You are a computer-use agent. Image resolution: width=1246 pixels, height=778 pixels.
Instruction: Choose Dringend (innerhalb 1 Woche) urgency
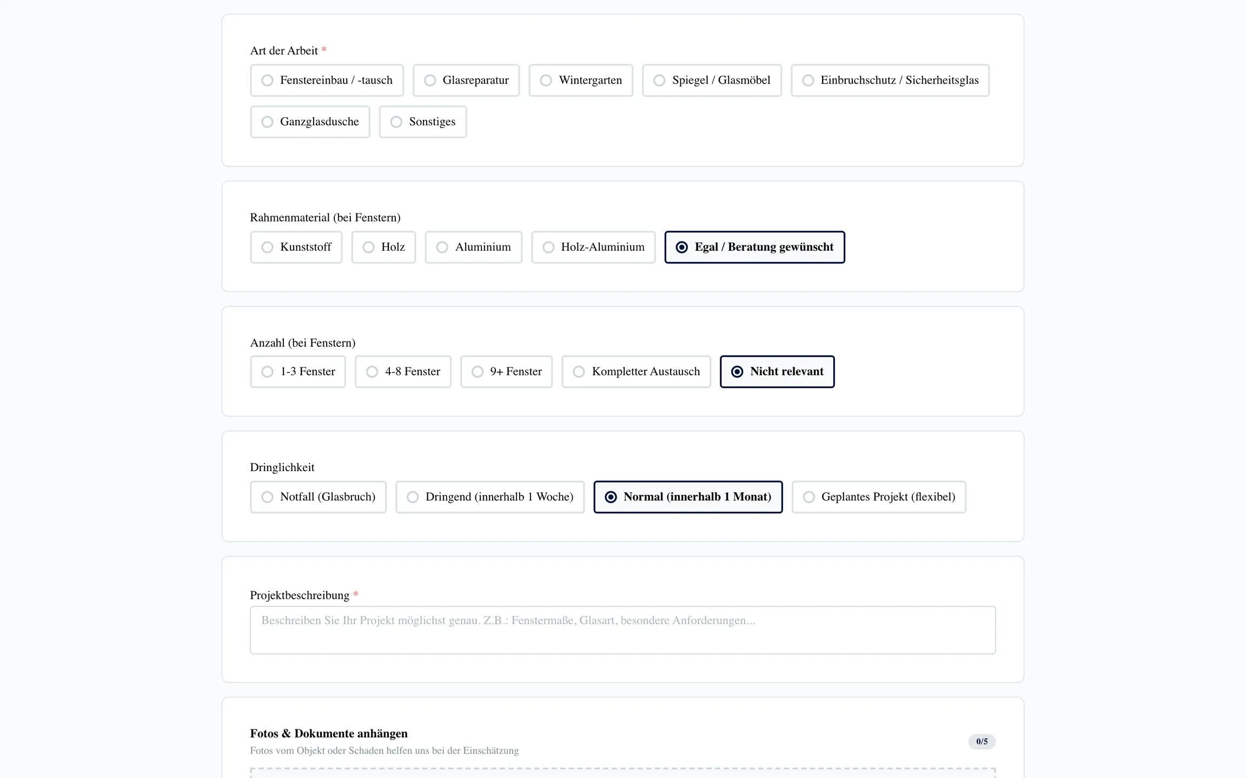click(489, 497)
